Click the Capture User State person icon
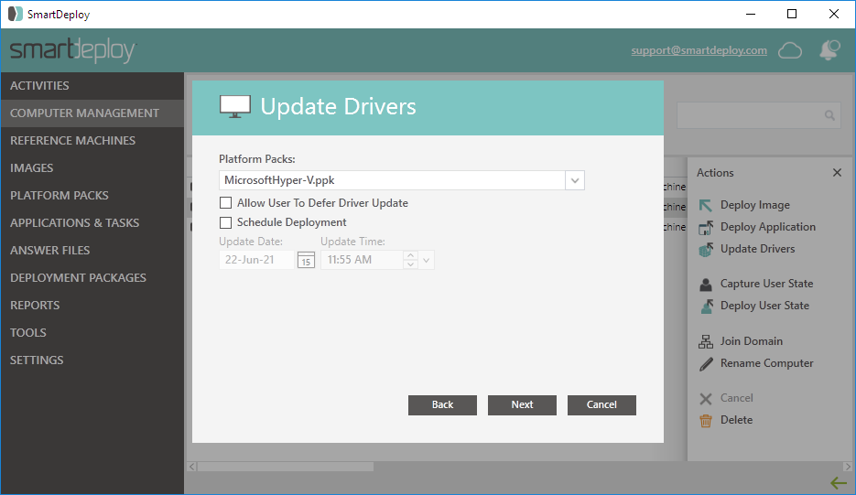856x495 pixels. click(x=705, y=285)
